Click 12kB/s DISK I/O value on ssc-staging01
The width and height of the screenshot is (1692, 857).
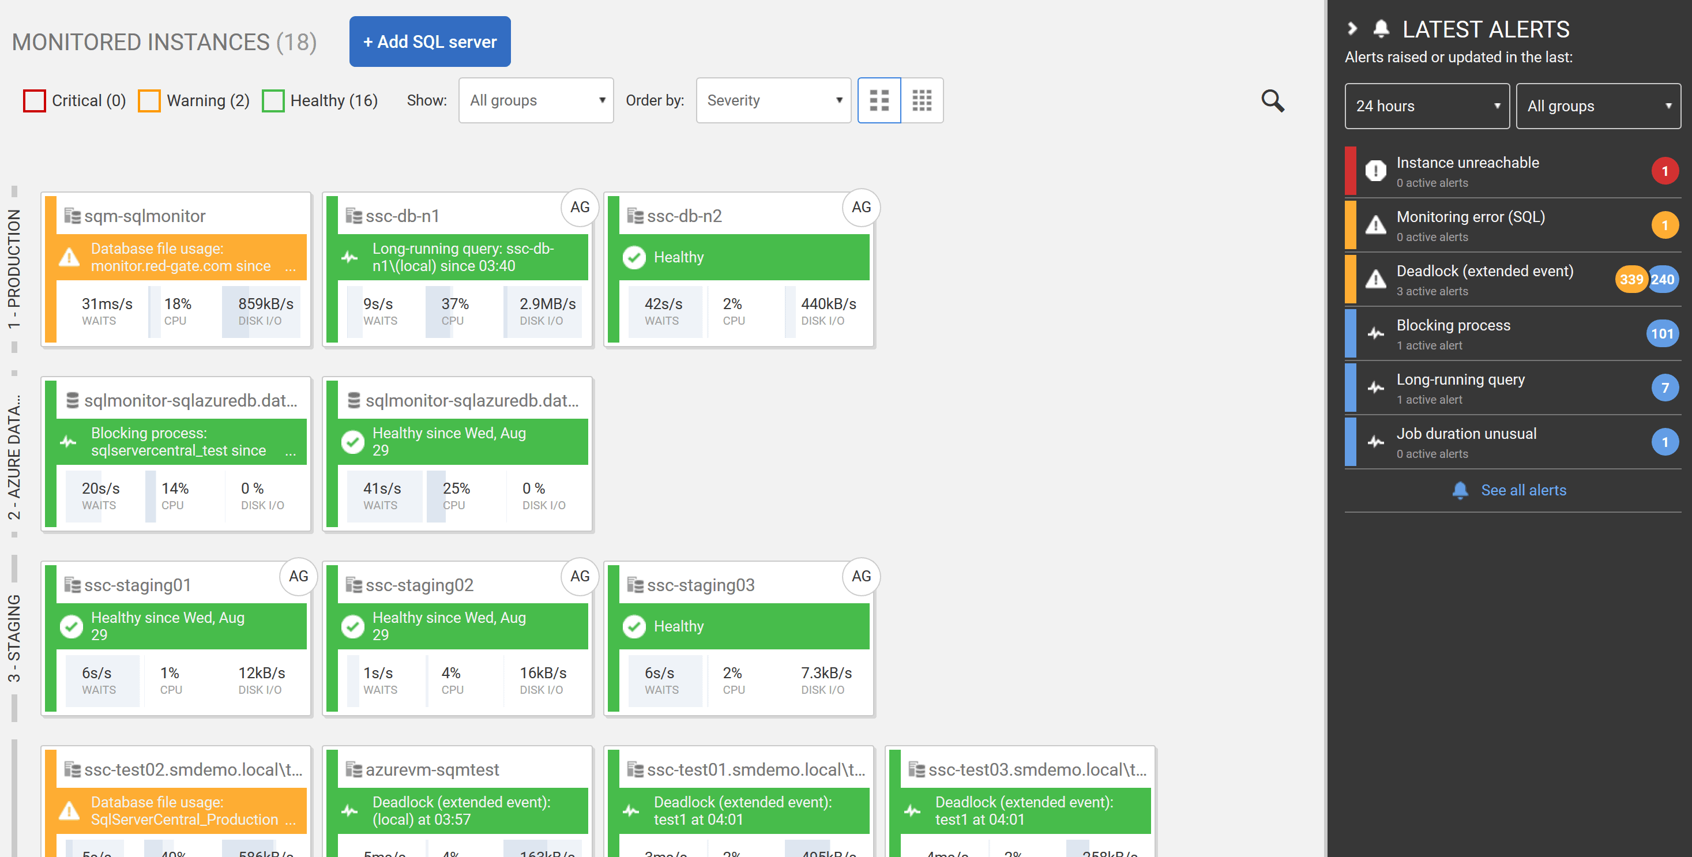(261, 673)
